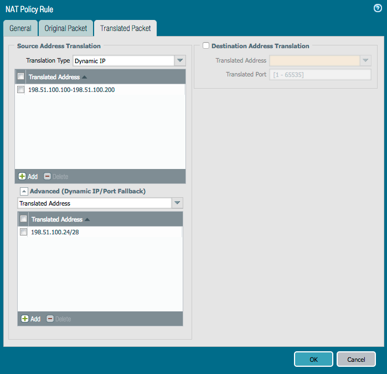Toggle select-all checkbox in upper Translated Address header

(20, 76)
